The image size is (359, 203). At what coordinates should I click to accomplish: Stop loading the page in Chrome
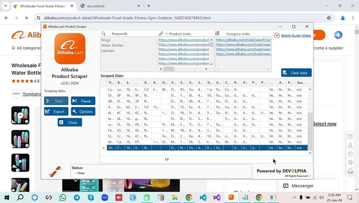[26, 18]
